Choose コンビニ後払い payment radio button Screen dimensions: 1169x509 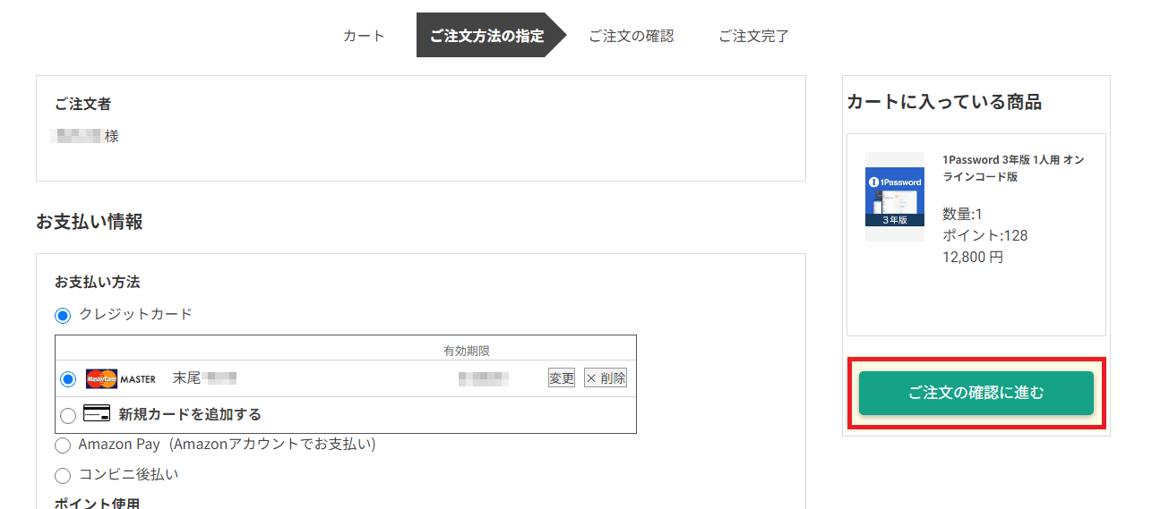click(63, 475)
